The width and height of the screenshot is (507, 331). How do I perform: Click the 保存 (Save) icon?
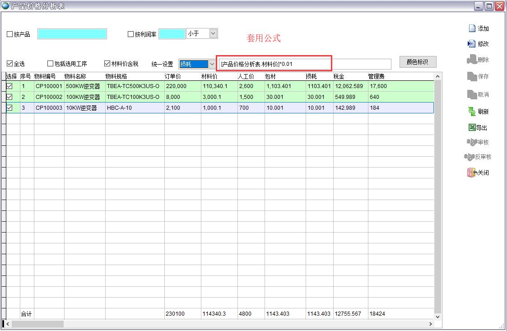(x=472, y=77)
